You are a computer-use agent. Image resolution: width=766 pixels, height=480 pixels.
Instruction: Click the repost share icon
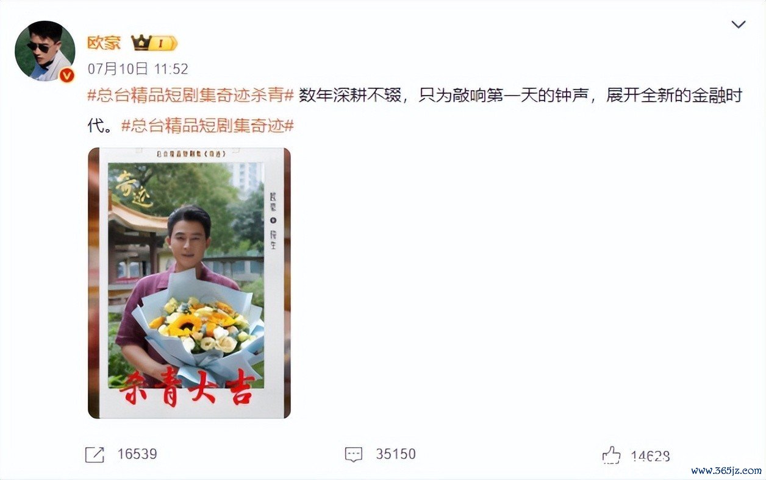point(95,454)
